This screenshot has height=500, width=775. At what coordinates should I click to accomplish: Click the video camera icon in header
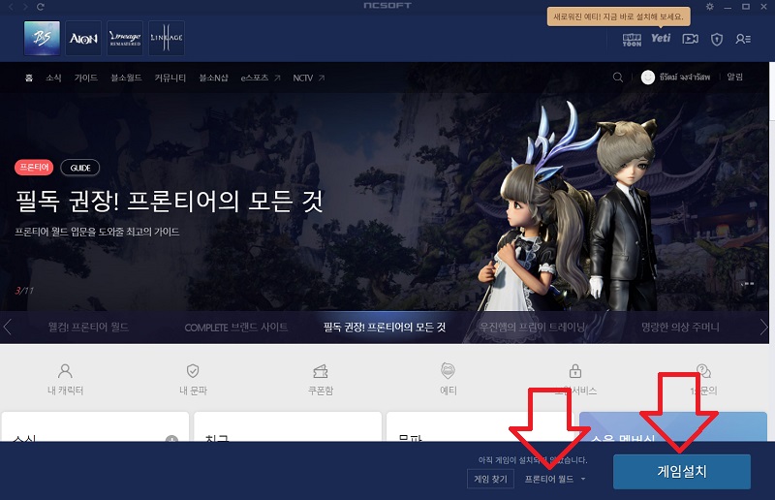(690, 39)
